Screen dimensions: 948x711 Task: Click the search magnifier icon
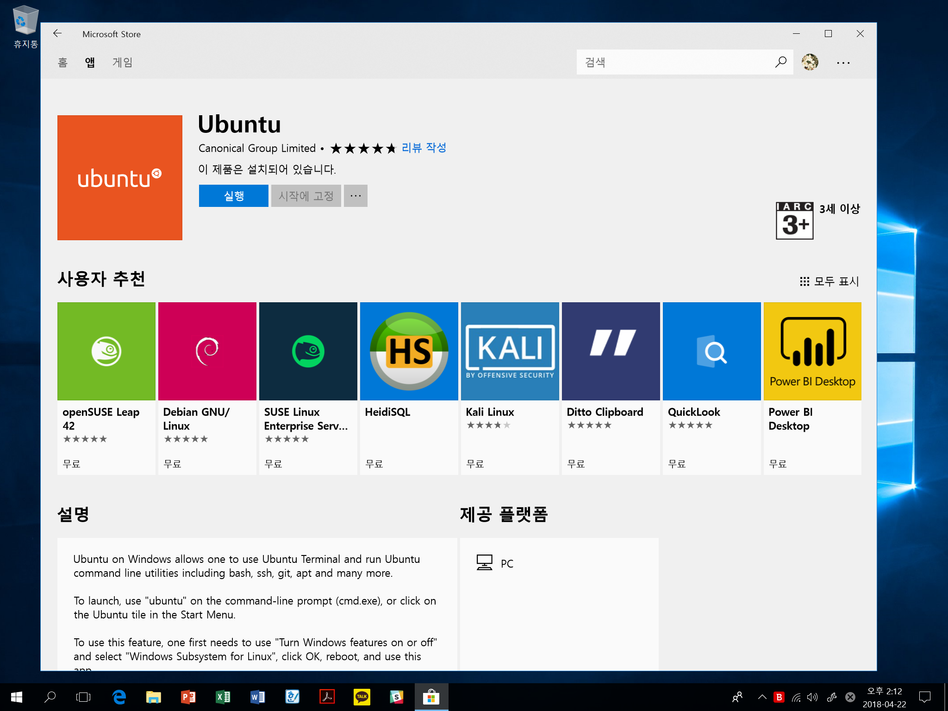[x=781, y=62]
